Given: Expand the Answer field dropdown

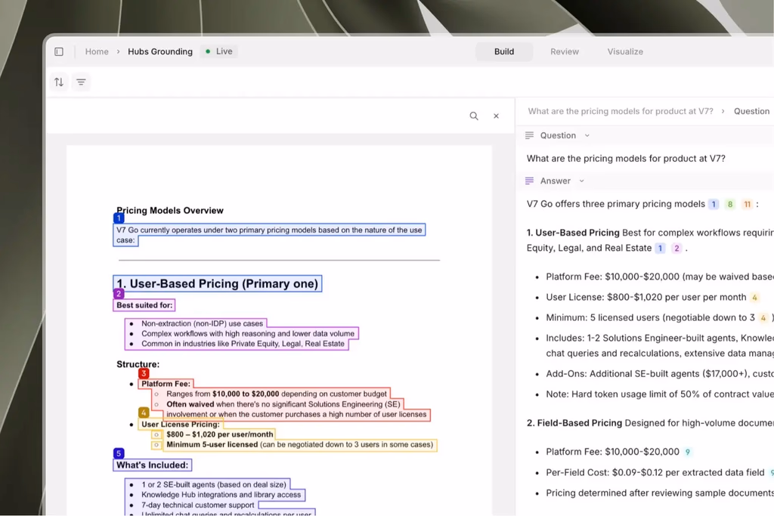Looking at the screenshot, I should [x=581, y=181].
